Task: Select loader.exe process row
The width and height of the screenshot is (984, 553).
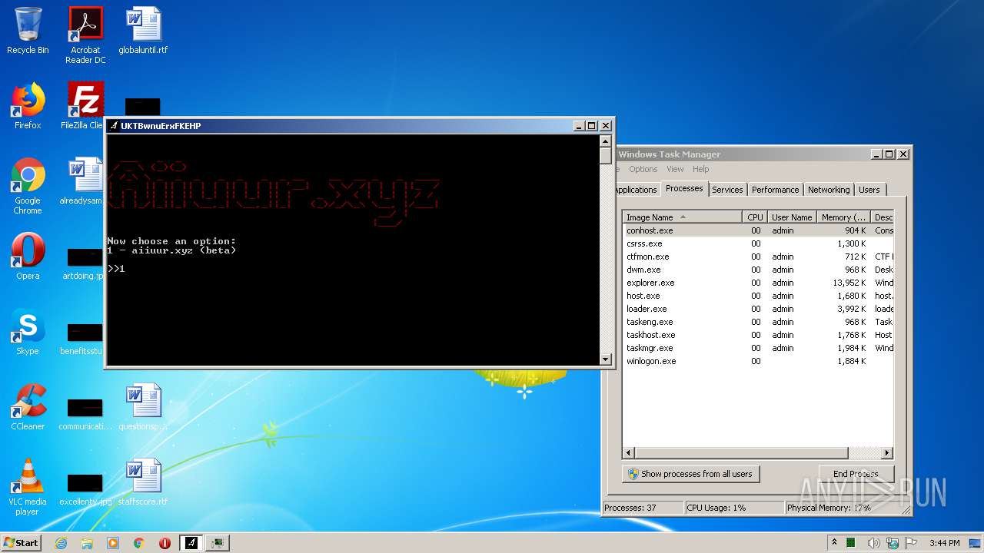Action: pos(758,309)
